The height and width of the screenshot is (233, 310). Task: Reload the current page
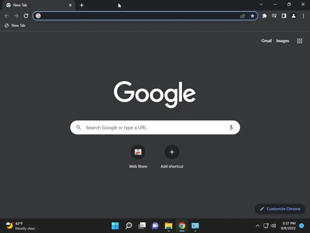[x=26, y=16]
